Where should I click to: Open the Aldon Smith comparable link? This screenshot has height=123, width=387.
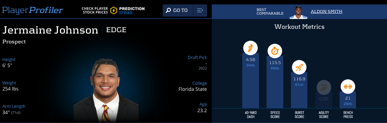coord(326,12)
